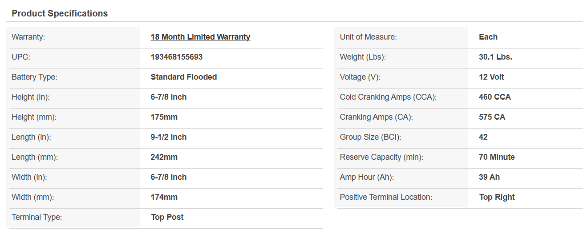Click the 175mm height value
This screenshot has width=583, height=230.
pos(164,117)
